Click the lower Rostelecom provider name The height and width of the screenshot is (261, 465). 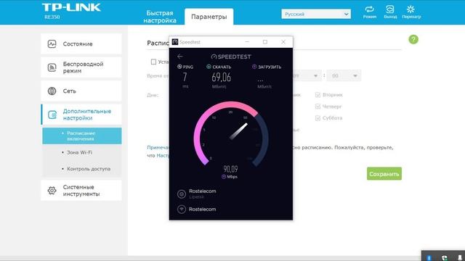tap(202, 210)
